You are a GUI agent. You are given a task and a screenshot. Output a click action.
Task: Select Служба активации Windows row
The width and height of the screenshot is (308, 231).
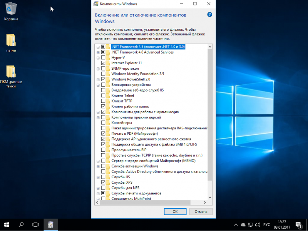tap(135, 166)
